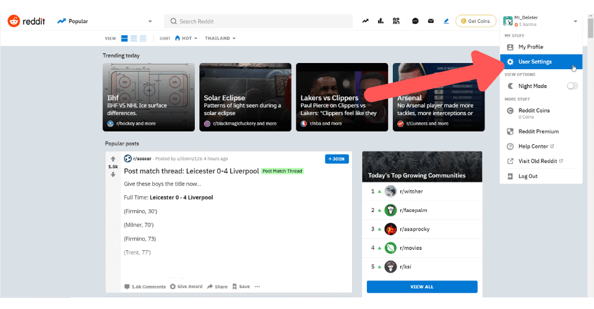The height and width of the screenshot is (309, 594).
Task: Open the Reddit live broadcast (RPAN) icon
Action: click(x=396, y=21)
